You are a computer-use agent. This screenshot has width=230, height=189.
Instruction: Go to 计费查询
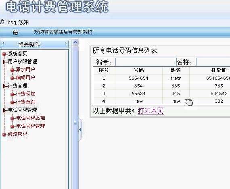[25, 102]
